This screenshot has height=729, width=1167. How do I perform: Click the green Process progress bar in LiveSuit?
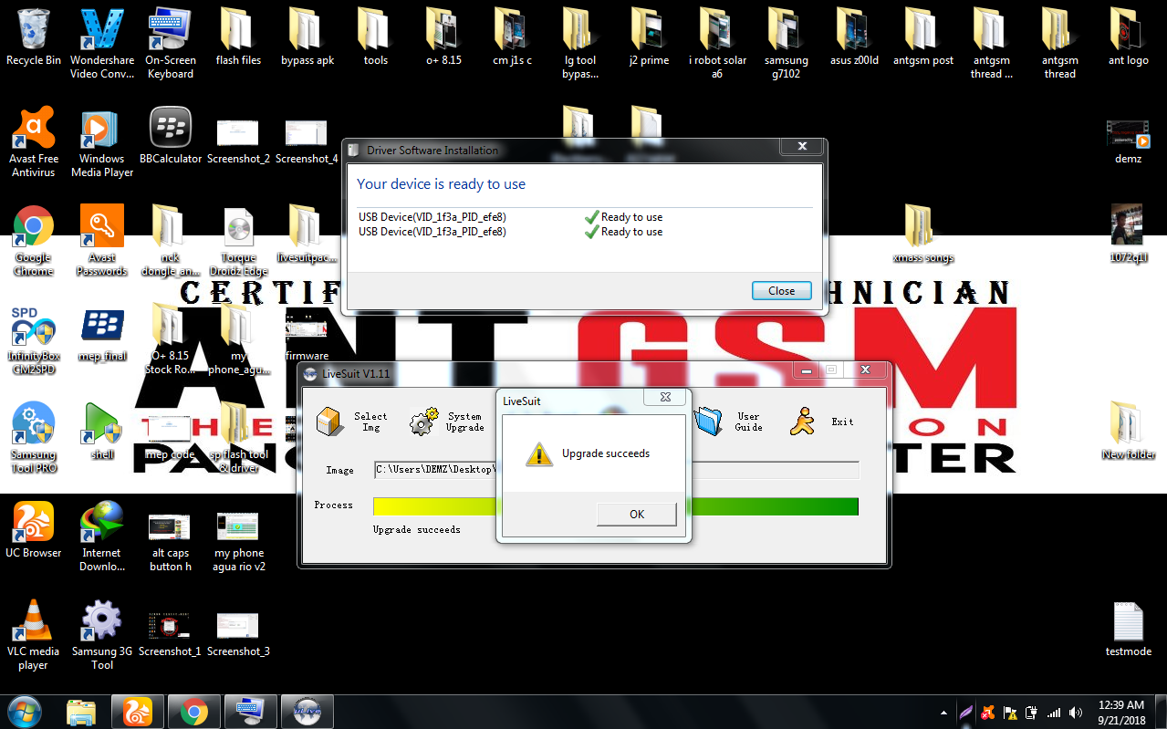click(x=616, y=506)
